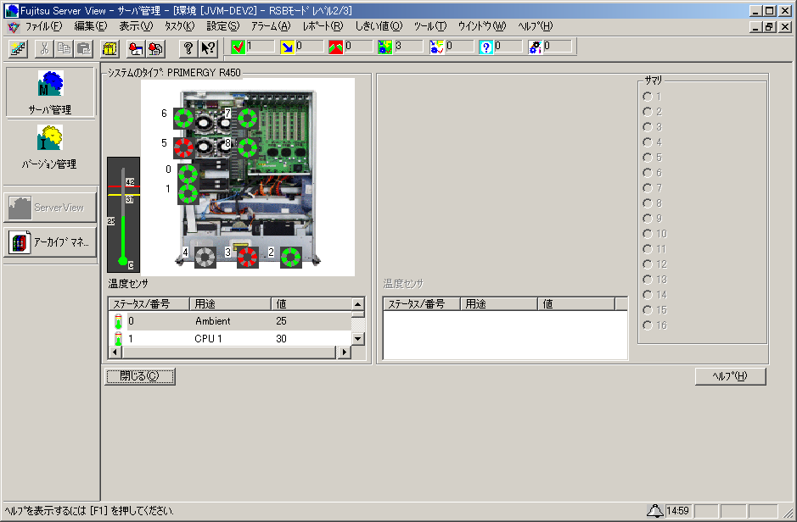797x522 pixels.
Task: Click fan 0 green indicator
Action: tap(188, 174)
